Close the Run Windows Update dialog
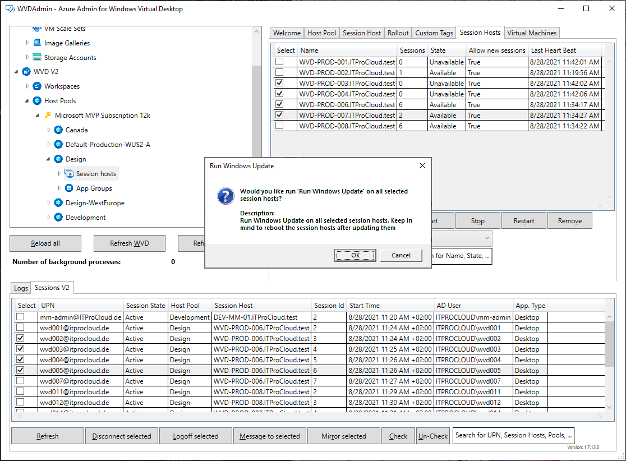Image resolution: width=626 pixels, height=461 pixels. pos(422,165)
